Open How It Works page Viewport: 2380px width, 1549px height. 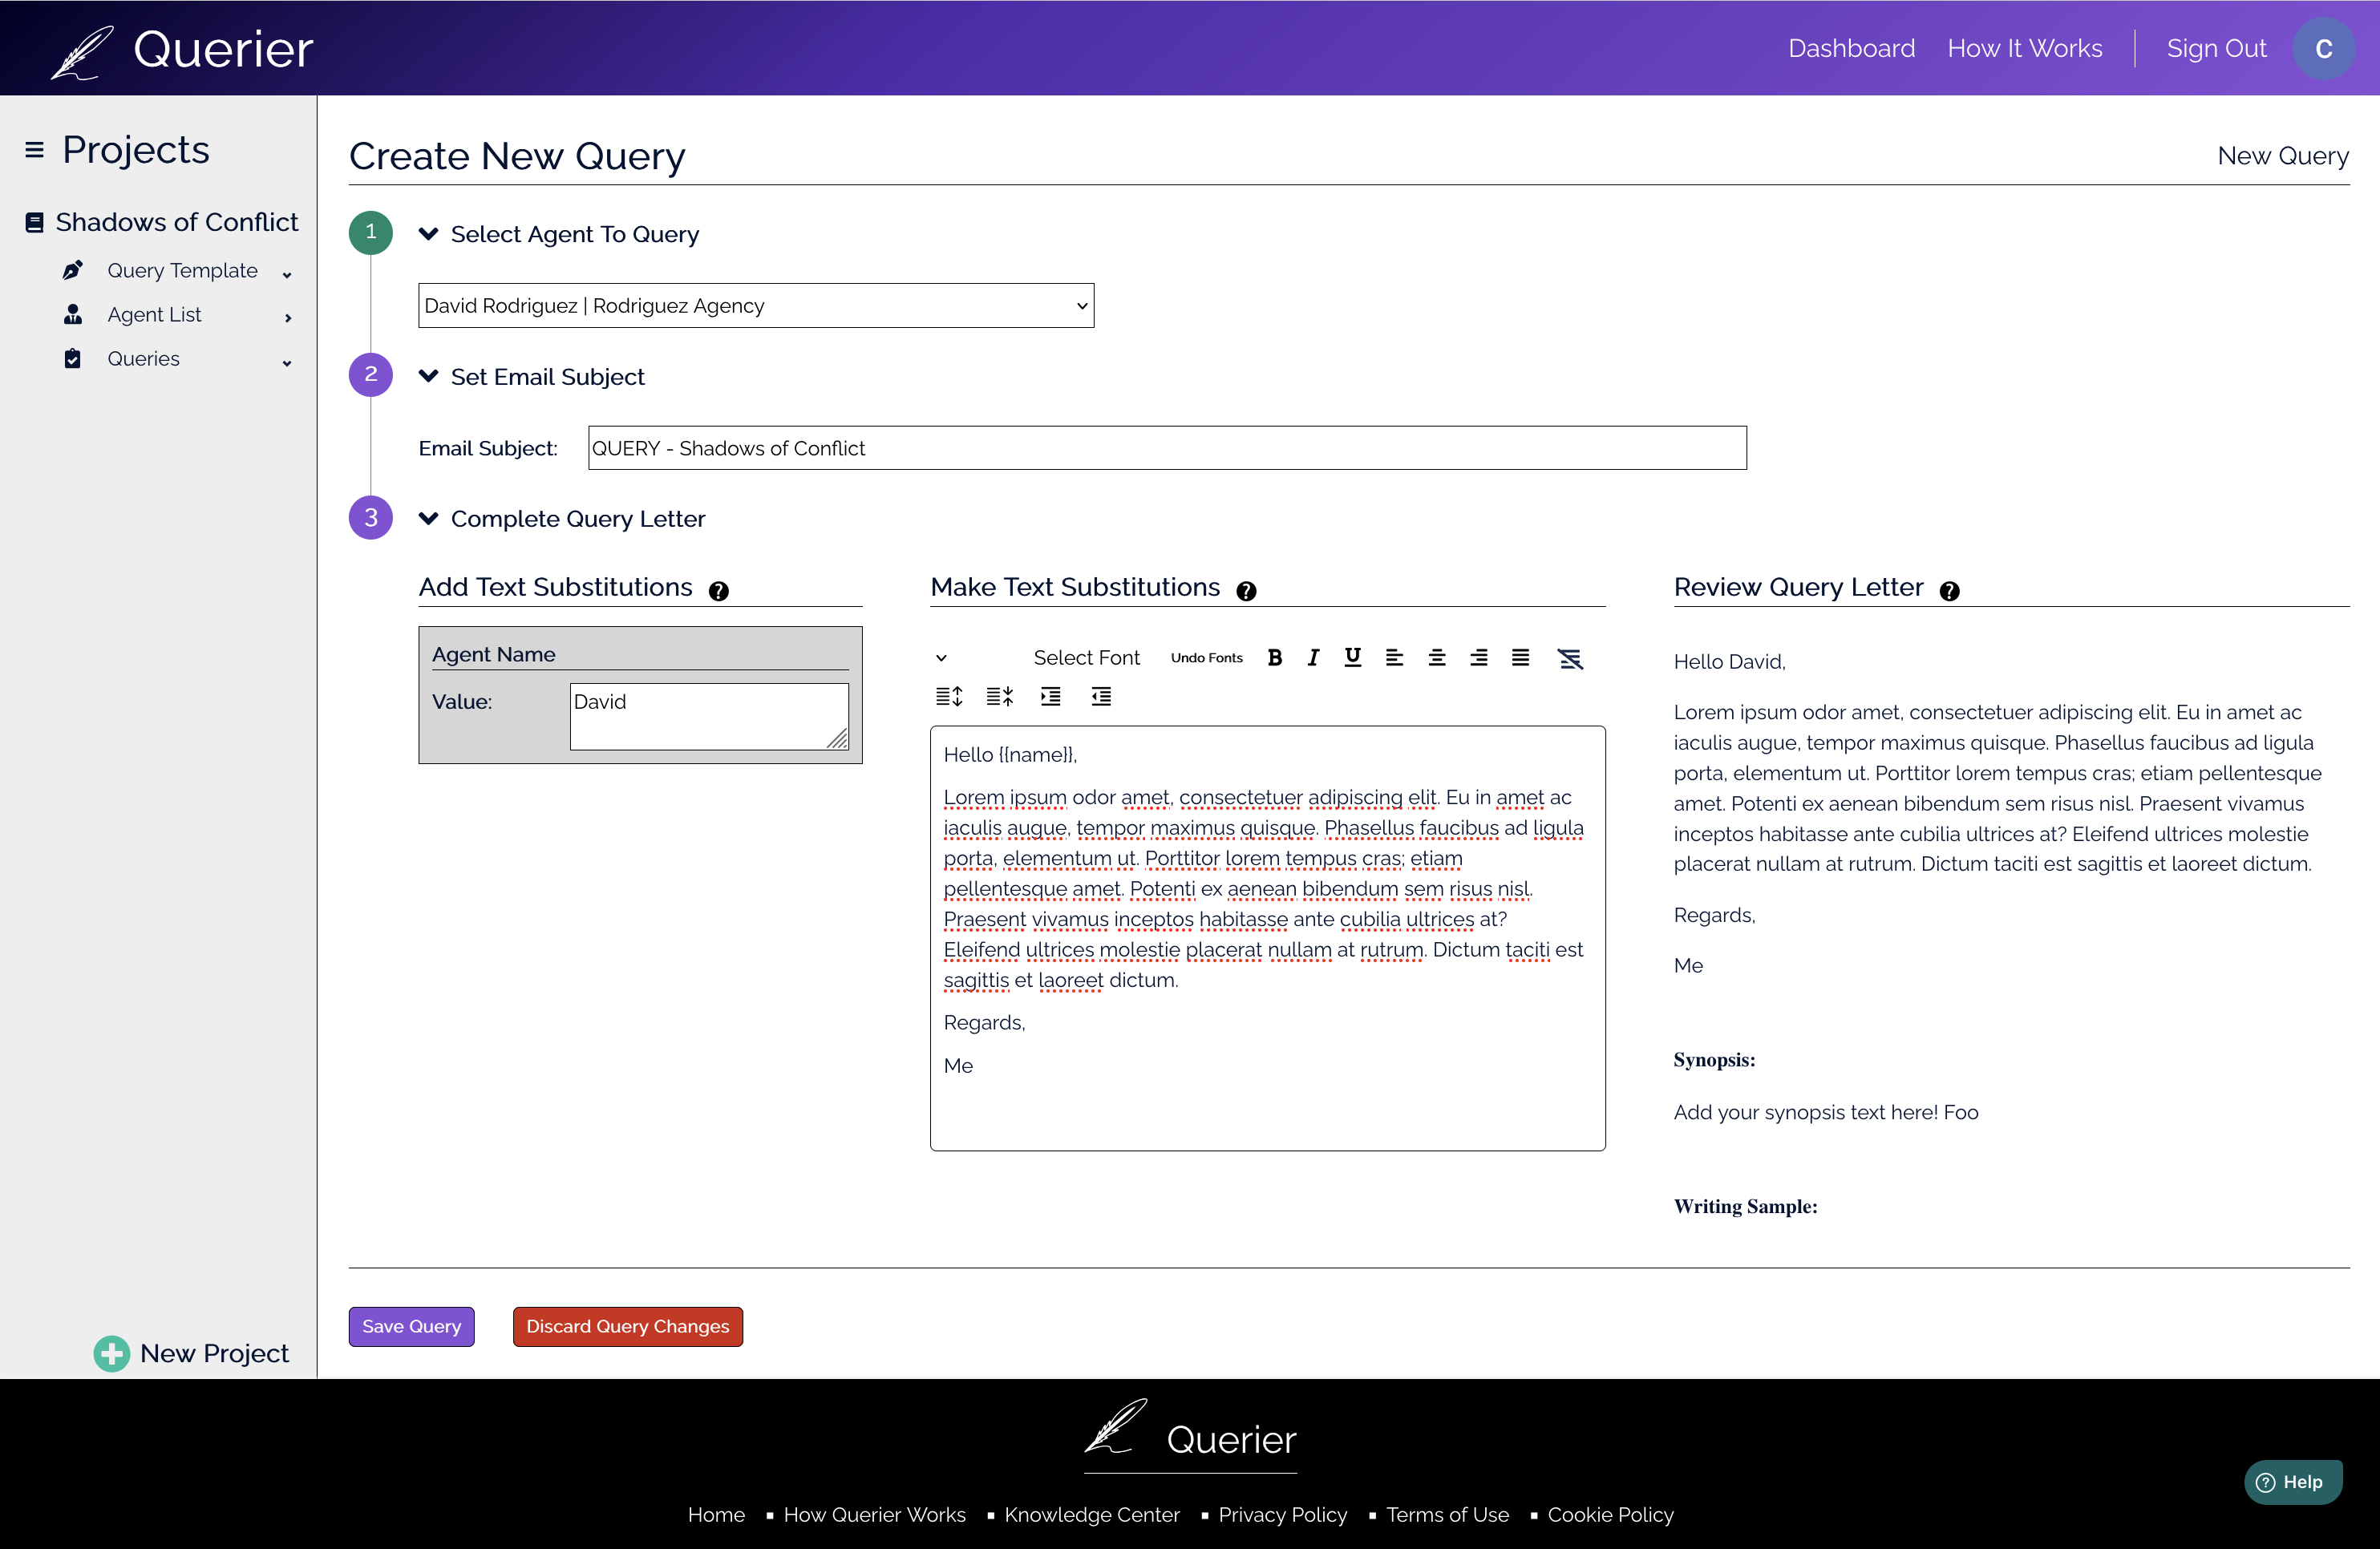coord(2024,48)
